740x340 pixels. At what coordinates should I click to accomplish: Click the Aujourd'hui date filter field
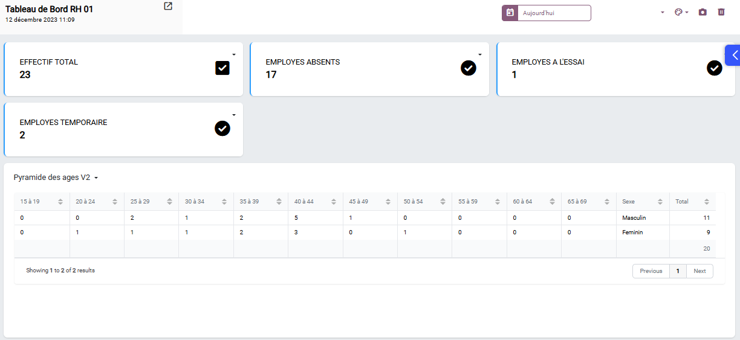point(554,13)
